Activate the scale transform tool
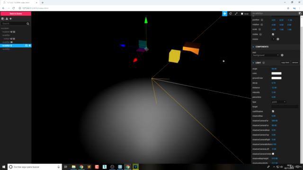 click(236, 14)
